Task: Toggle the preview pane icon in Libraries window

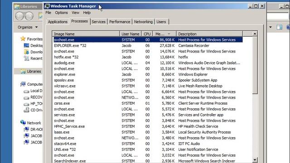Action: (280, 27)
